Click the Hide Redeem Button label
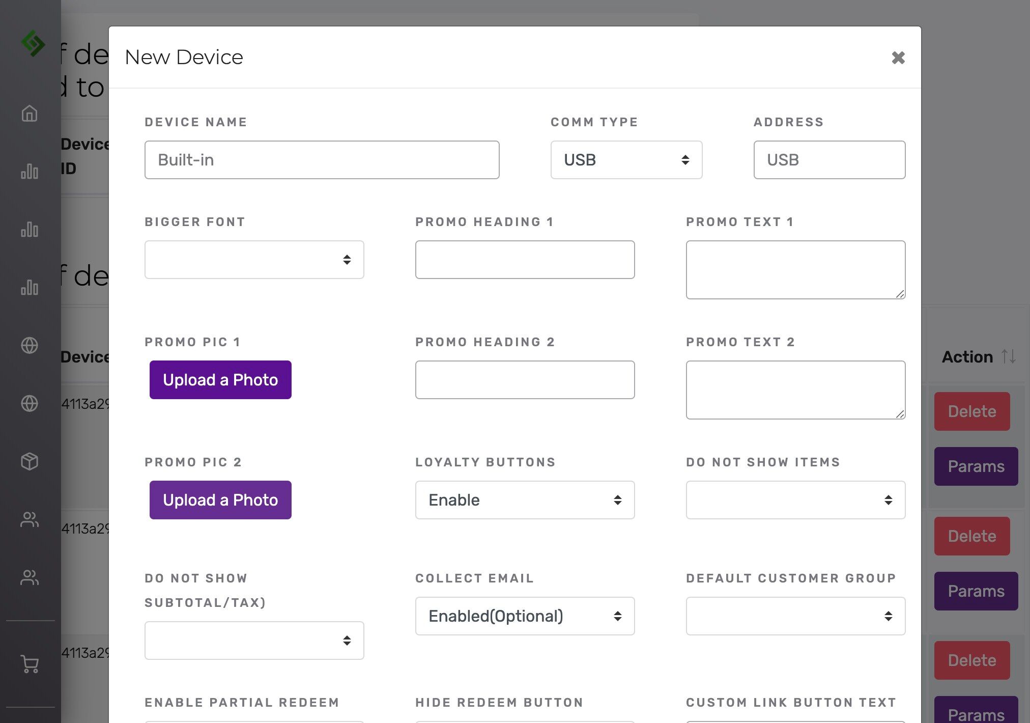The width and height of the screenshot is (1030, 723). point(499,703)
